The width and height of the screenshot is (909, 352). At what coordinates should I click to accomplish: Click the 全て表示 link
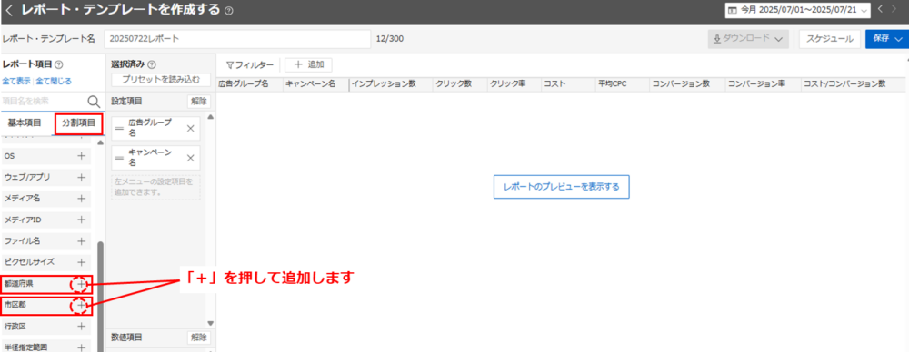[16, 81]
